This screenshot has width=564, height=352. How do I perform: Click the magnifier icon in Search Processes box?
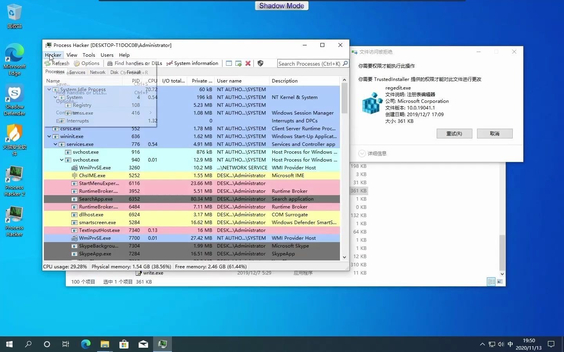click(345, 63)
